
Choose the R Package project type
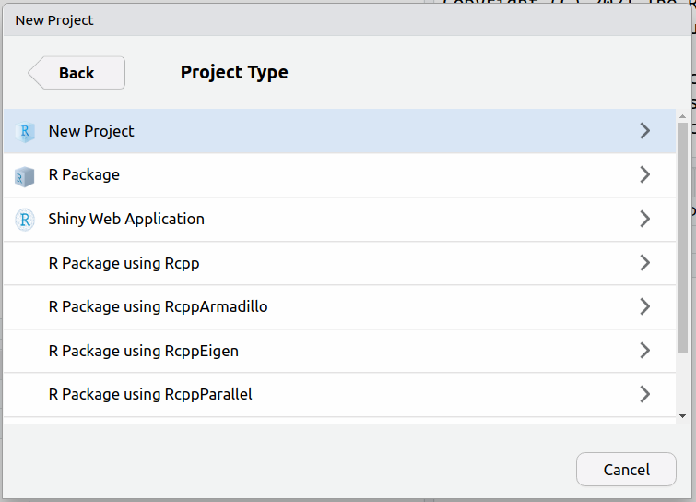pos(84,175)
